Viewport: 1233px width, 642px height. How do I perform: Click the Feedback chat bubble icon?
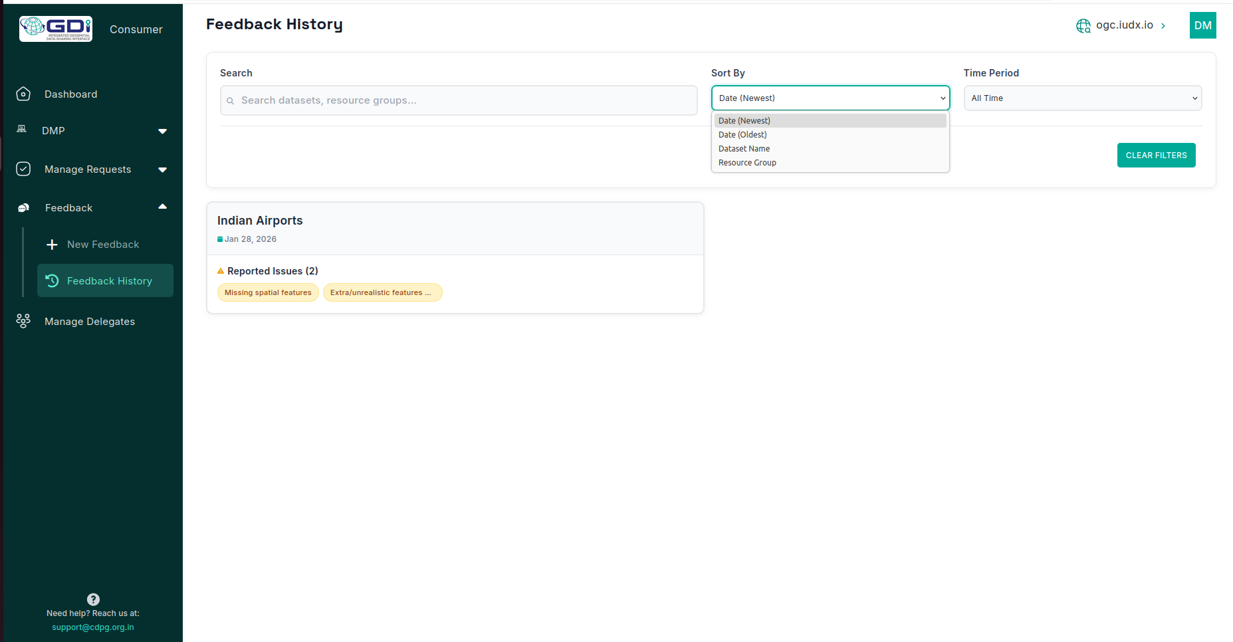23,208
